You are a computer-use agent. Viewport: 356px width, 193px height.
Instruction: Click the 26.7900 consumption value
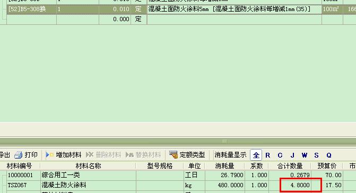coord(232,175)
